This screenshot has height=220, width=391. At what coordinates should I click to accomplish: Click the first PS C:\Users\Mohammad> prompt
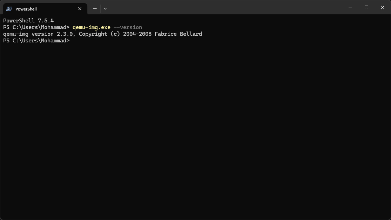click(x=36, y=27)
